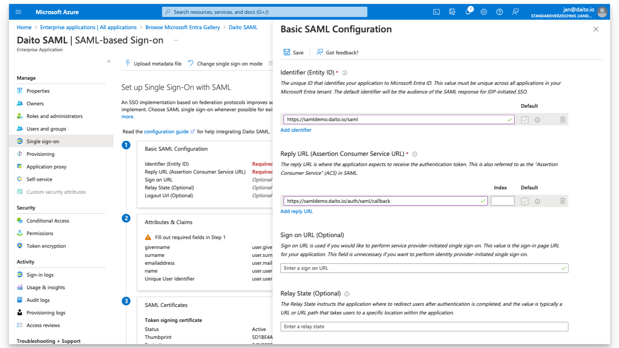Click the Add identifier link
Image resolution: width=619 pixels, height=348 pixels.
click(x=296, y=130)
